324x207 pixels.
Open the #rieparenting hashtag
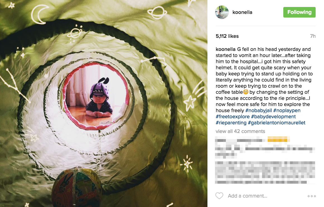(x=231, y=123)
